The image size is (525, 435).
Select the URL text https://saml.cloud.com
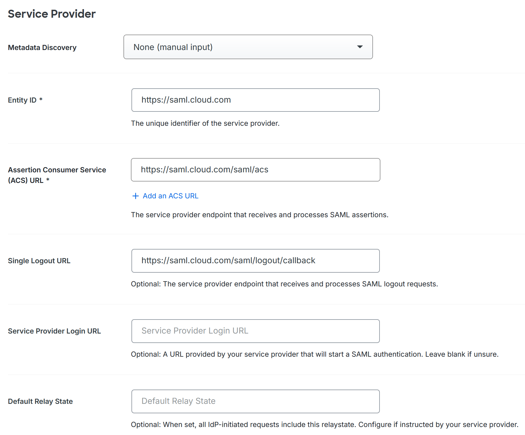pos(186,100)
